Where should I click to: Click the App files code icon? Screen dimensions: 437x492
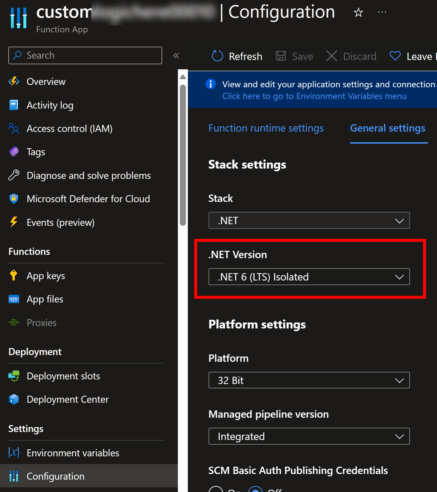tap(14, 299)
